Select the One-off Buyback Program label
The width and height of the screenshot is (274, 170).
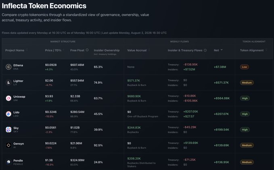pos(142,116)
